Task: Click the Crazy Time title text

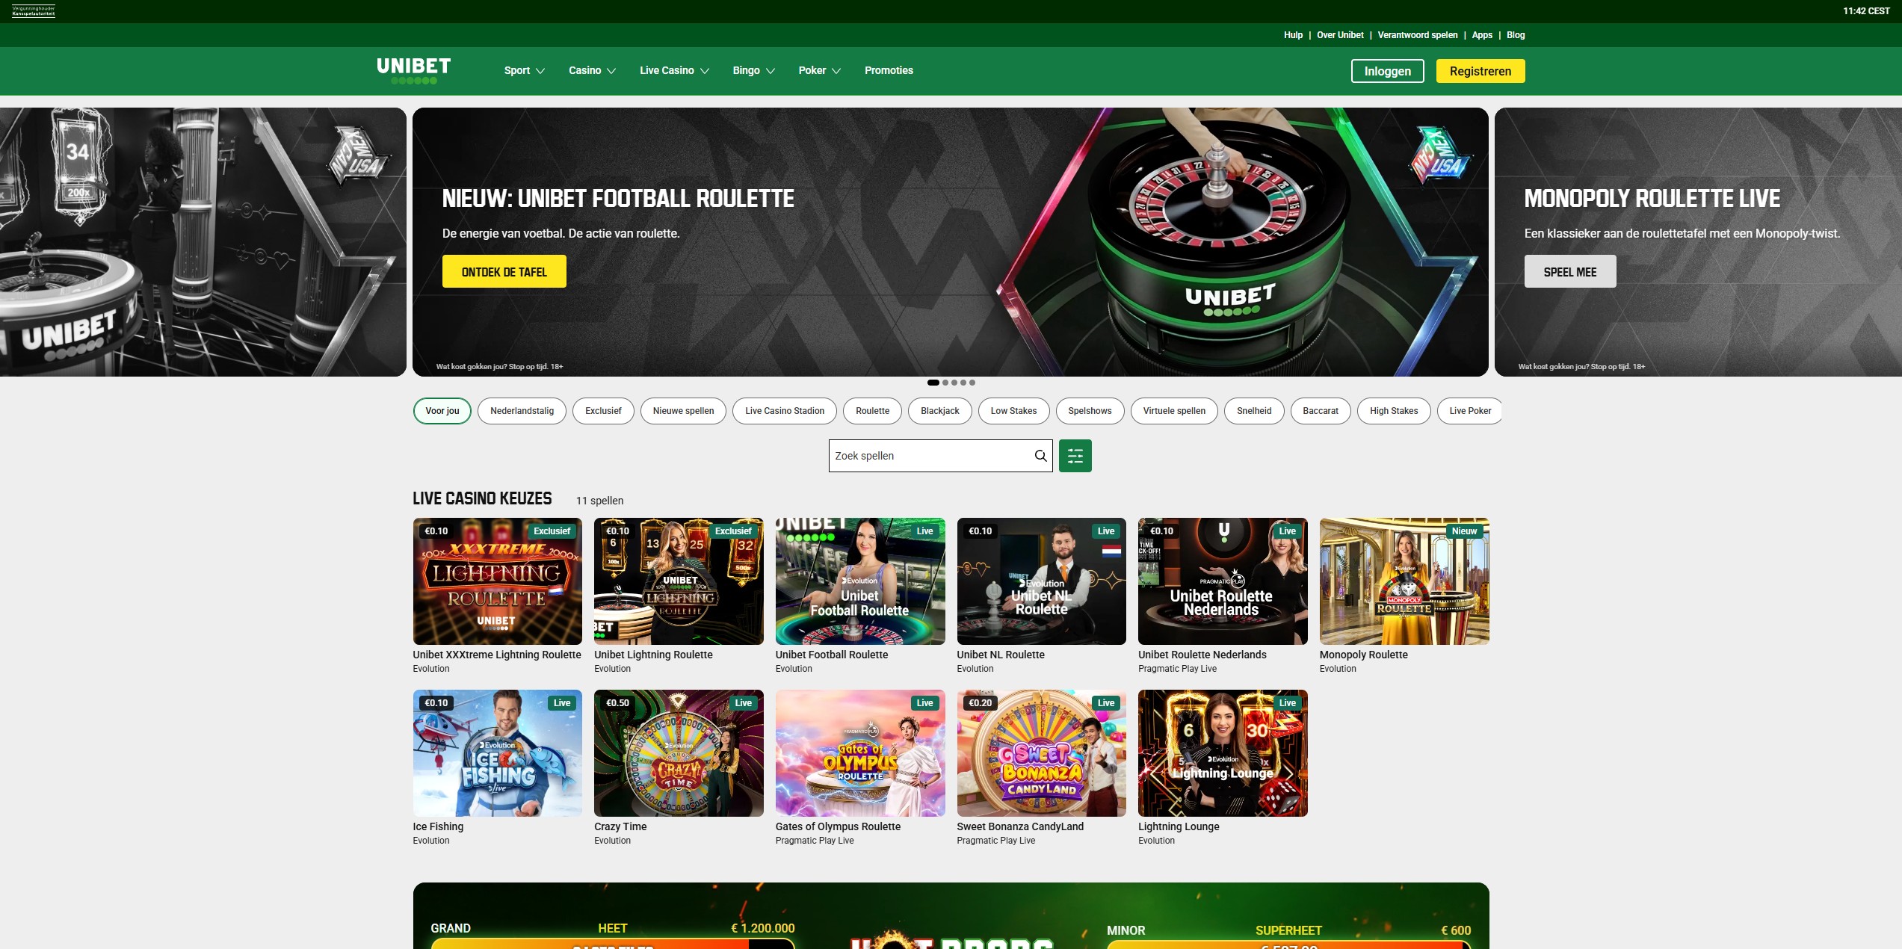Action: 620,826
